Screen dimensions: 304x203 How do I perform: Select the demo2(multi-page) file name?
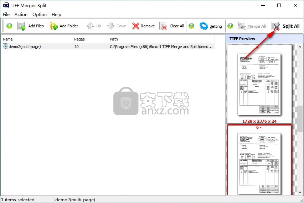coord(25,47)
